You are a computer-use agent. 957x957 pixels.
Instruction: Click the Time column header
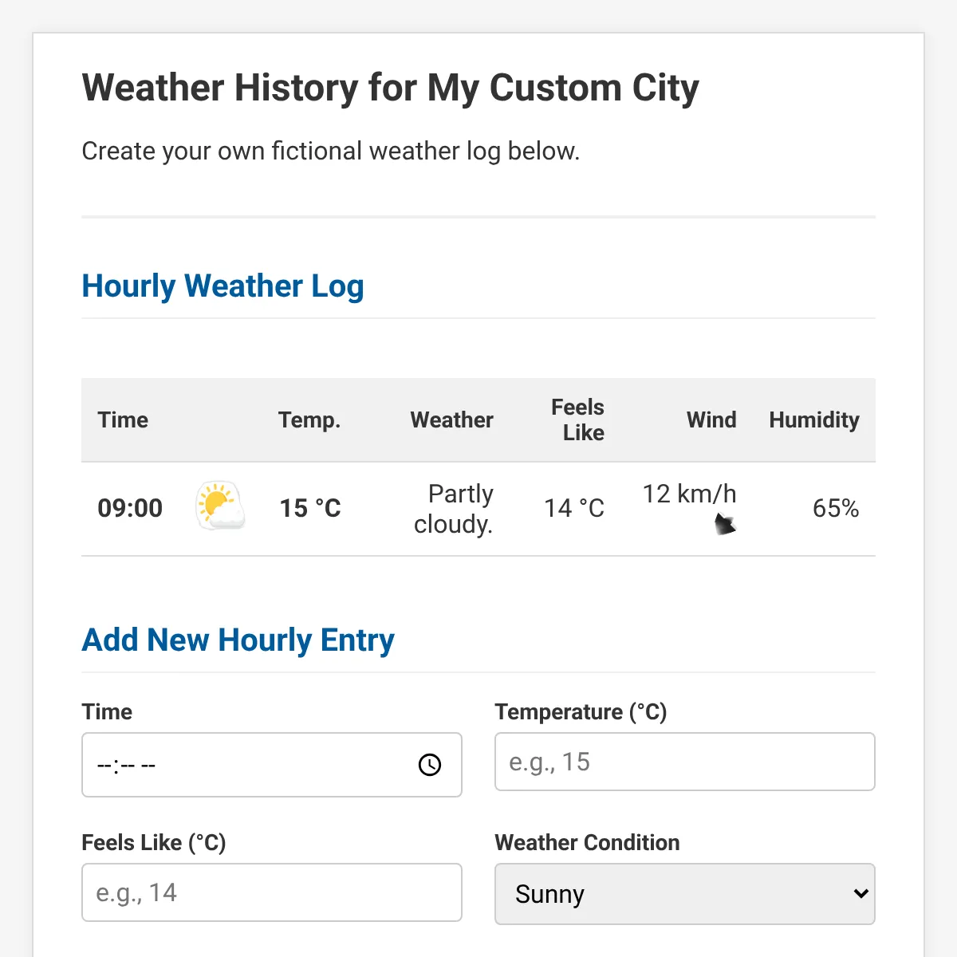point(123,420)
